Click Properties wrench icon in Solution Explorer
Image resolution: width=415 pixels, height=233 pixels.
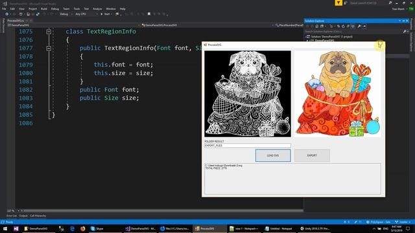(359, 27)
